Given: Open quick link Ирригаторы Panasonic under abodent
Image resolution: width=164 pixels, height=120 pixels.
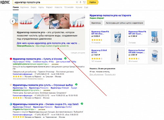Looking at the screenshot, I should click(x=39, y=88).
